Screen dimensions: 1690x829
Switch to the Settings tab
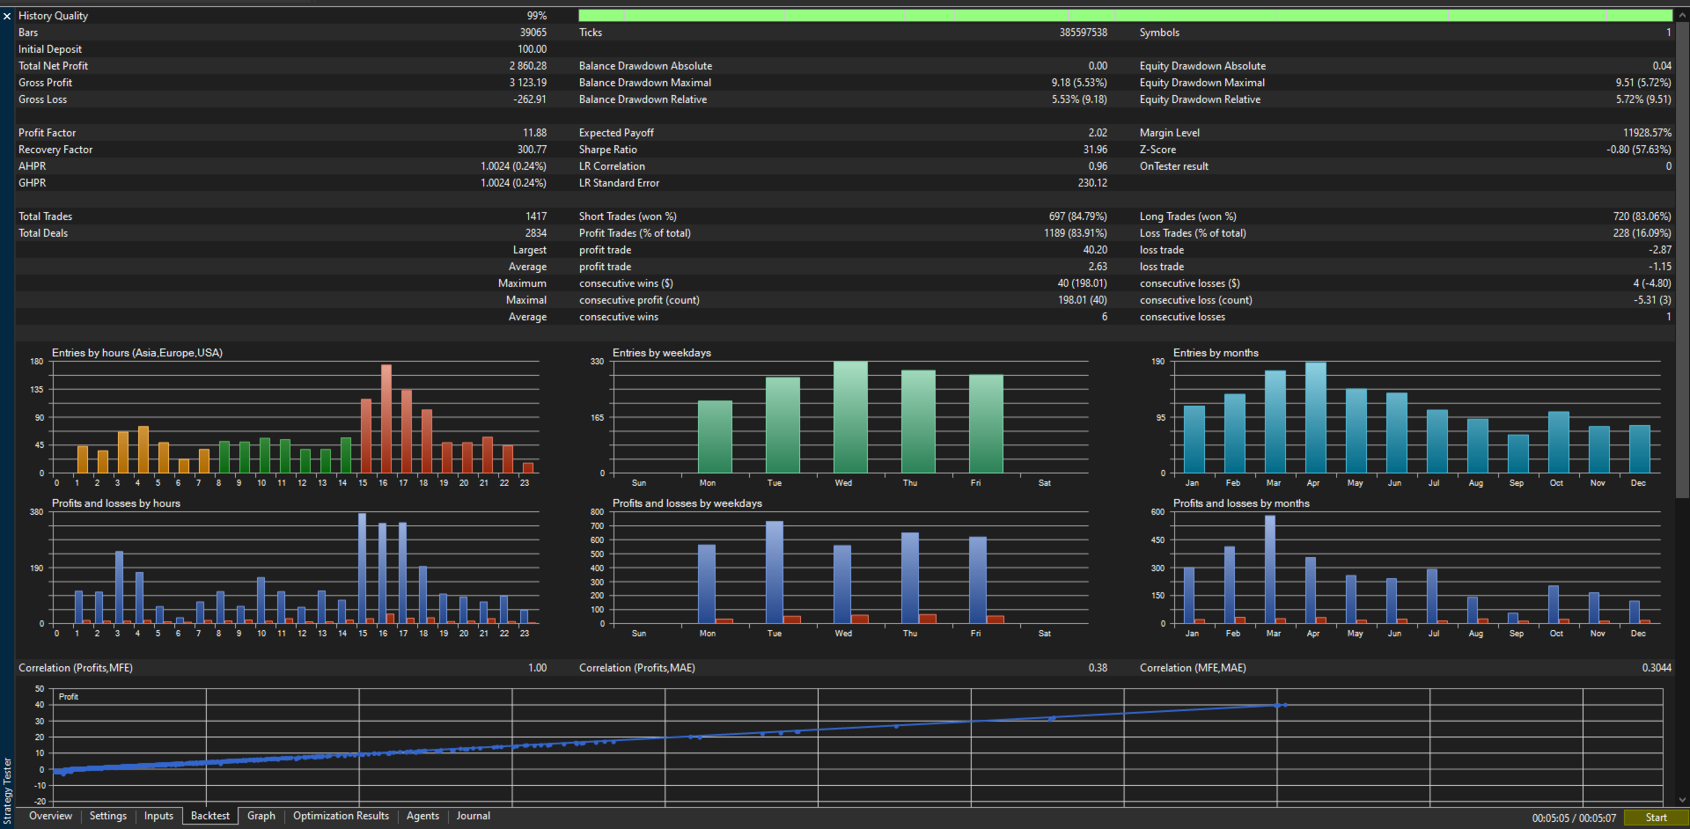point(108,816)
